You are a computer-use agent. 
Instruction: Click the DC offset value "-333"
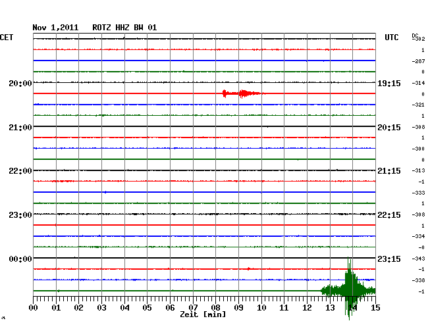click(418, 193)
